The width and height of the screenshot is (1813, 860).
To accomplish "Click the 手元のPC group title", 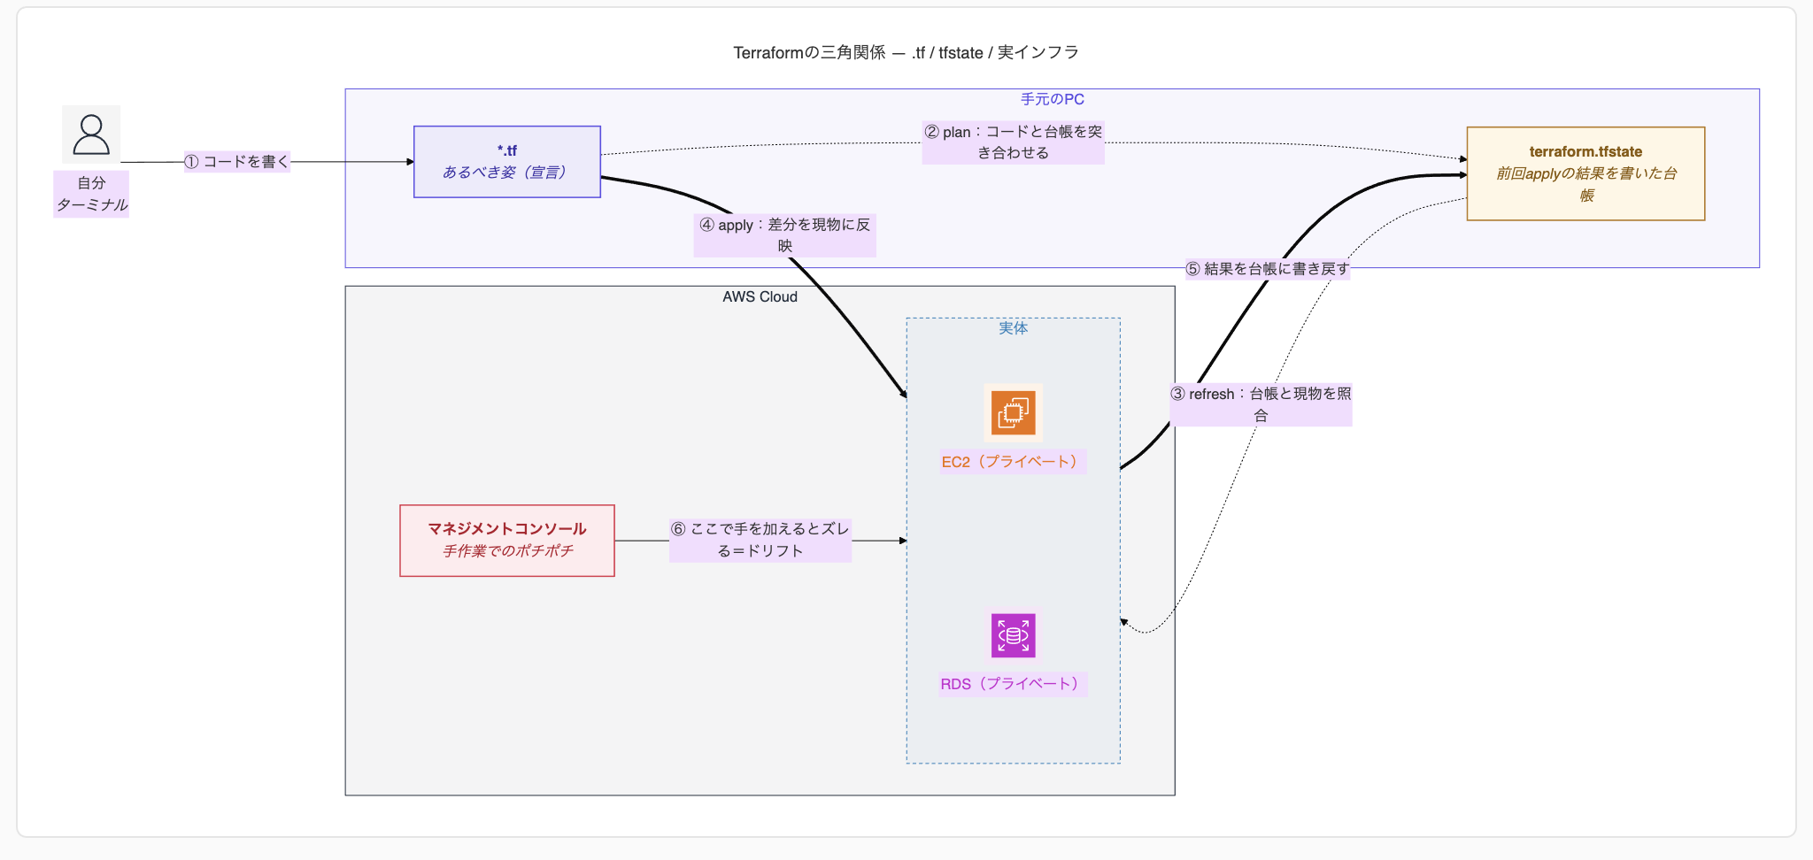I will click(1052, 99).
